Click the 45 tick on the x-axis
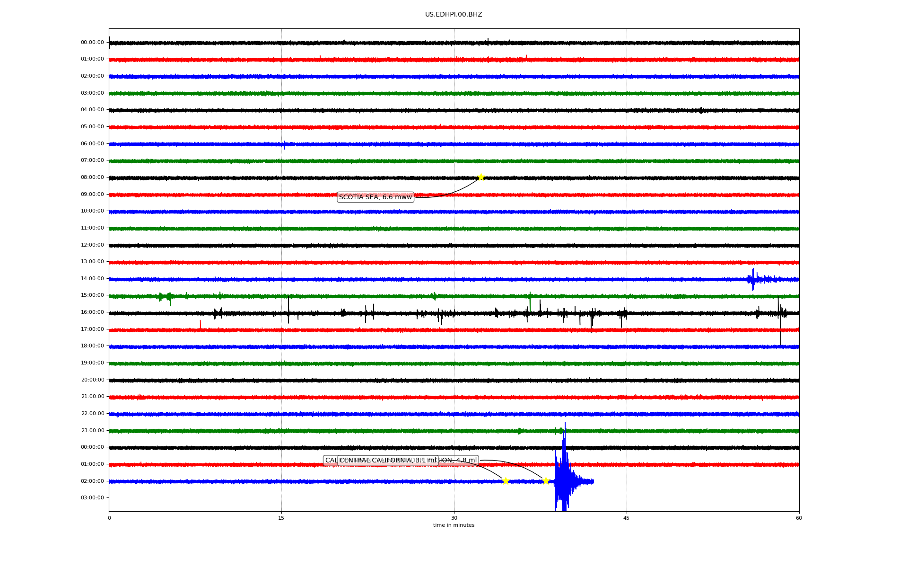Viewport: 908px width, 568px height. [x=627, y=518]
